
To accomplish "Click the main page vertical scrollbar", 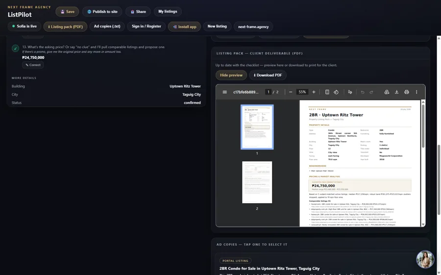I will point(439,180).
